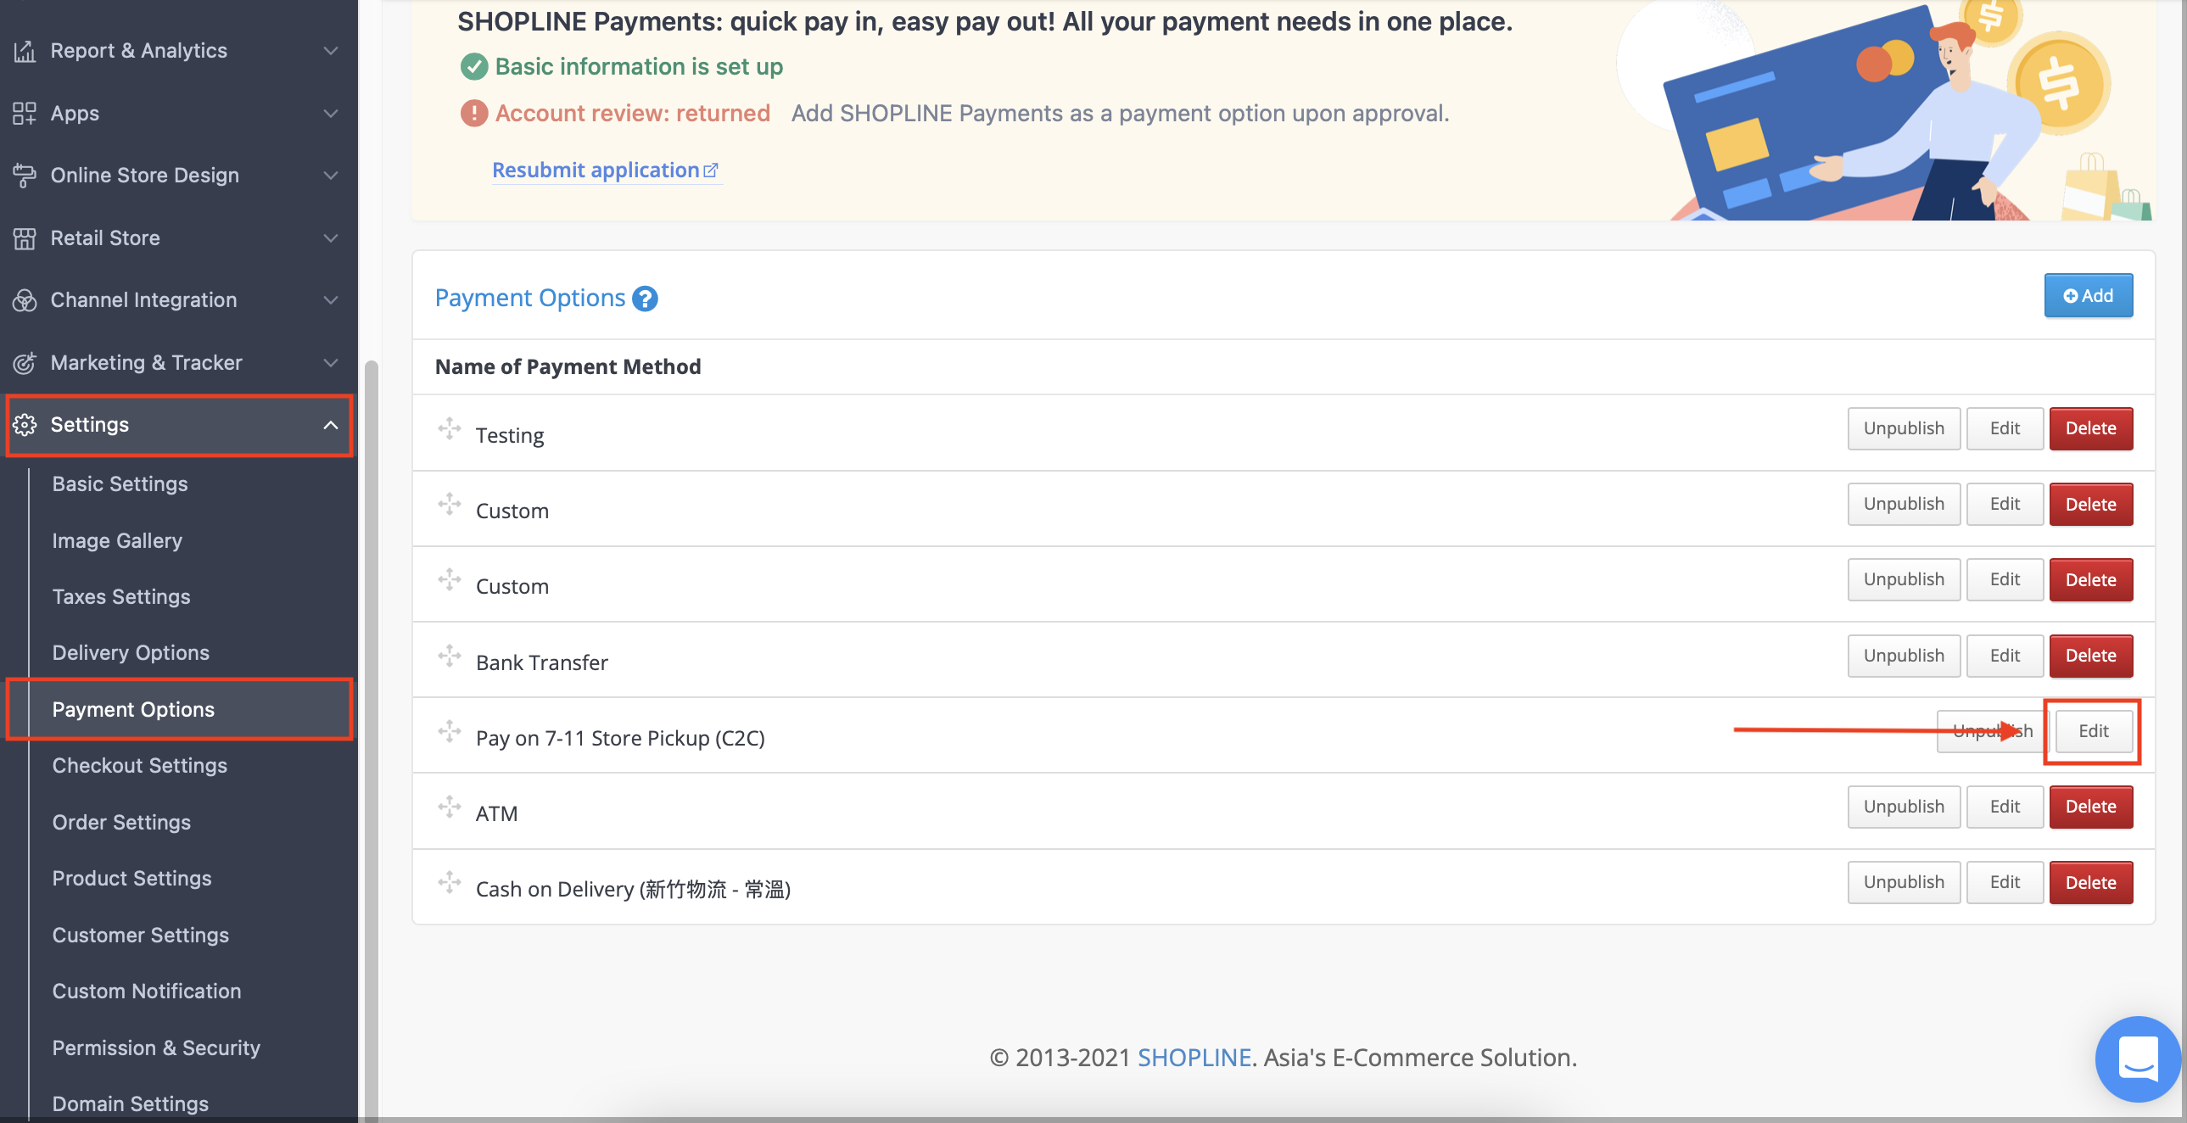
Task: Click the Report & Analytics chart icon
Action: (25, 51)
